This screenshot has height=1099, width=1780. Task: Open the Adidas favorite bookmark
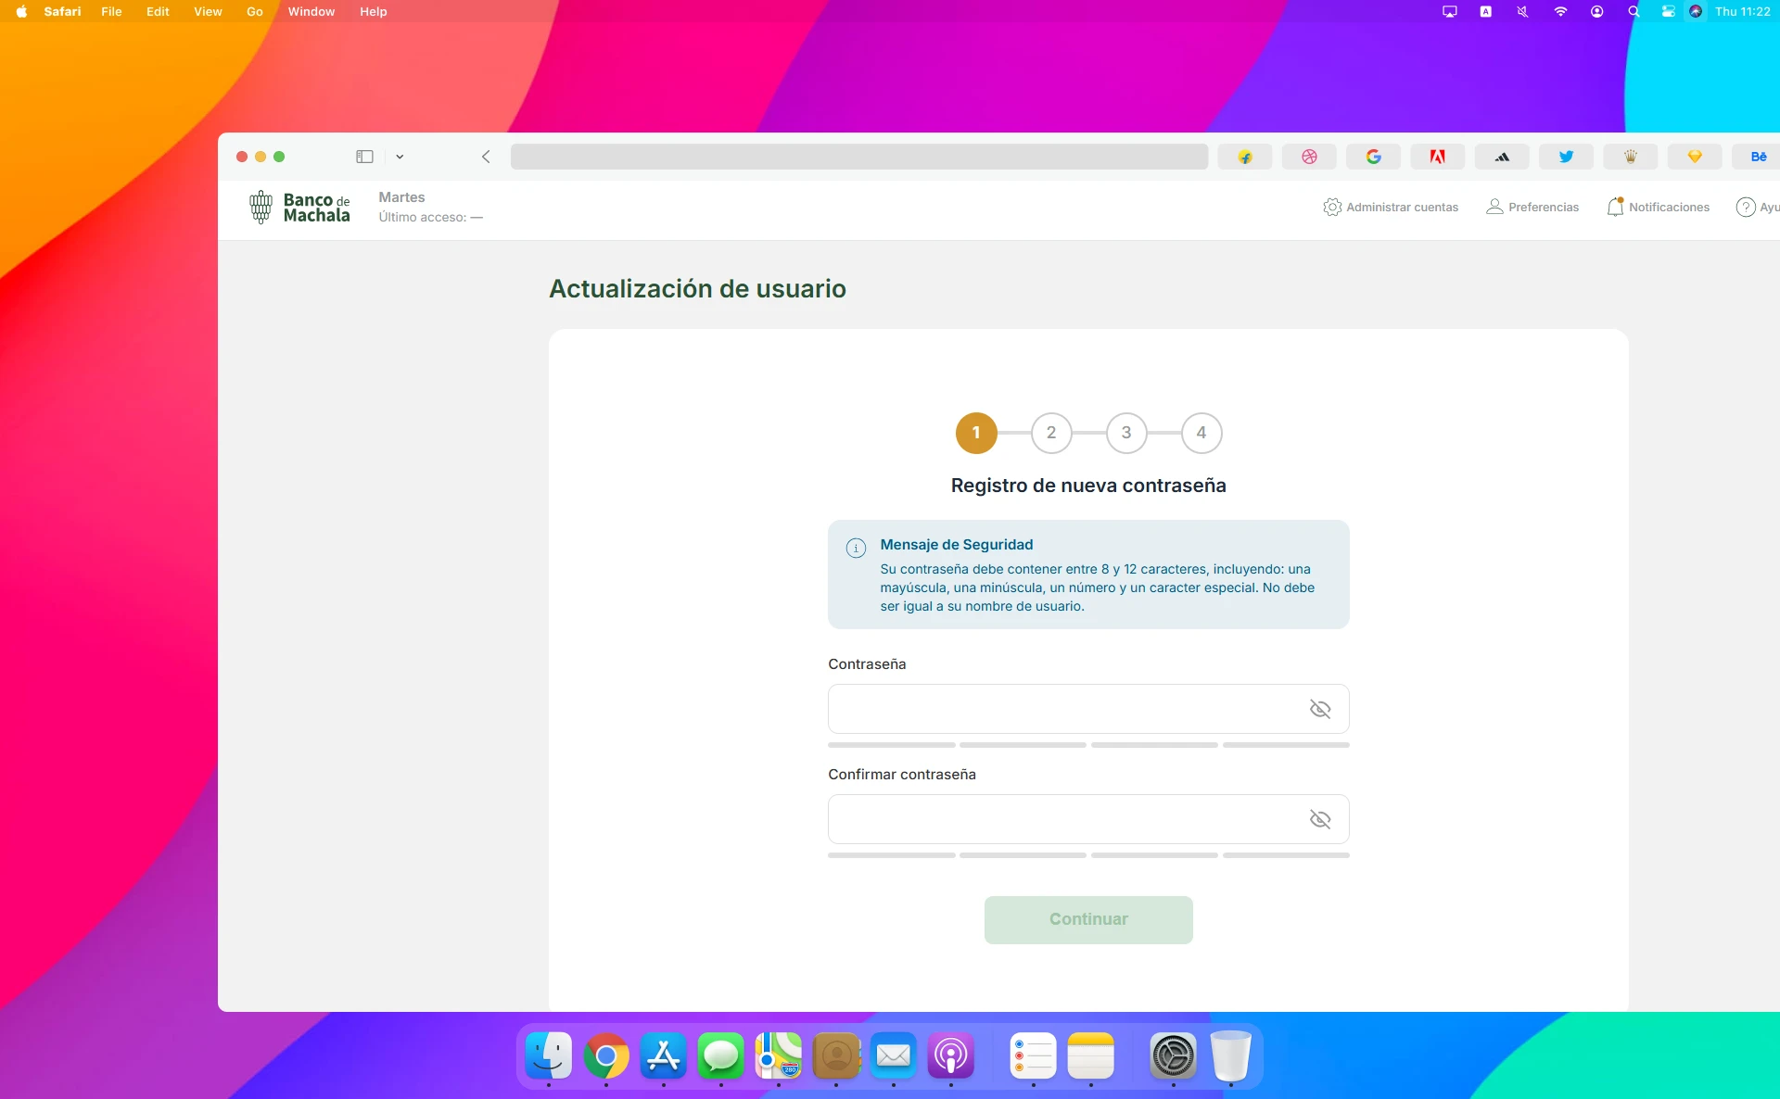(1502, 157)
